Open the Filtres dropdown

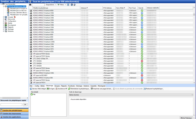tap(62, 5)
